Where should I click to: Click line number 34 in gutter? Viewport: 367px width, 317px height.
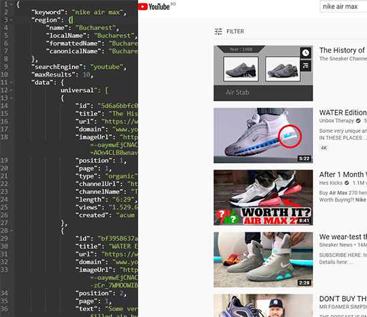coord(4,293)
